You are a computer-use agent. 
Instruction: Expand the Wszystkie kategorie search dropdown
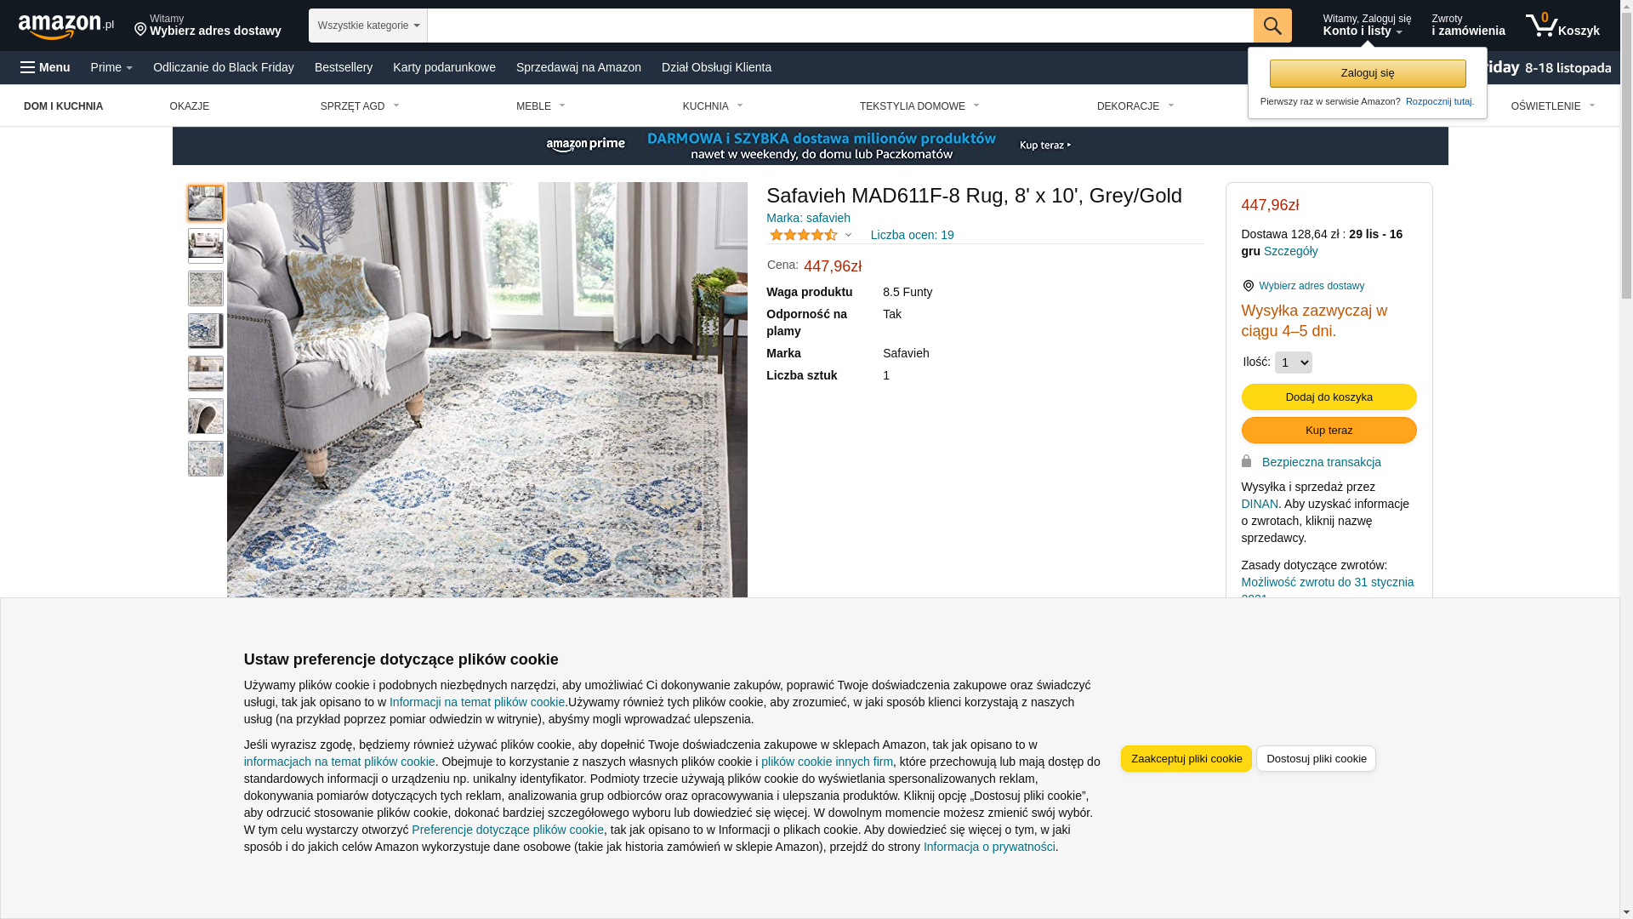coord(368,26)
